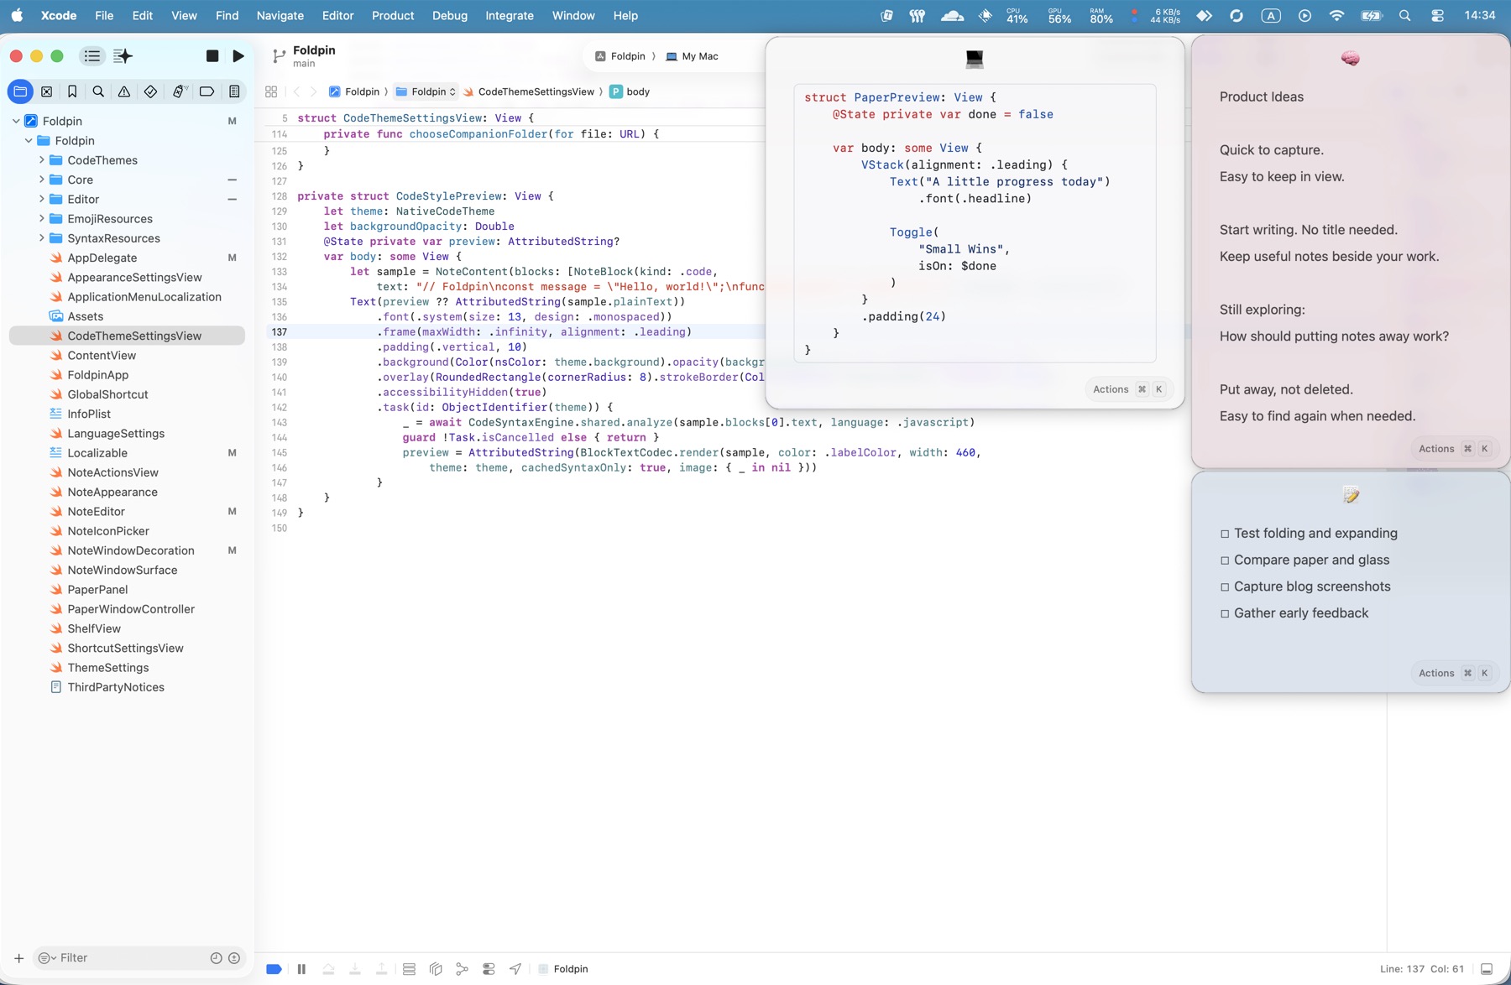This screenshot has width=1511, height=985.
Task: Expand the SyntaxResources folder
Action: point(41,238)
